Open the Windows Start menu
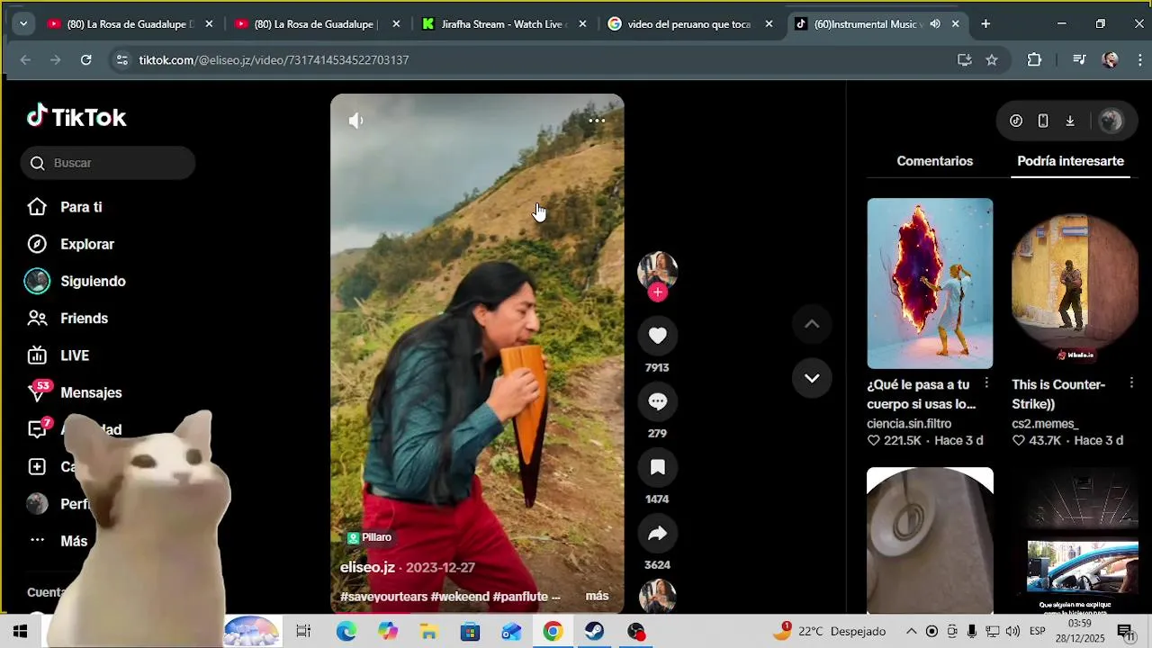The width and height of the screenshot is (1152, 648). (x=20, y=632)
